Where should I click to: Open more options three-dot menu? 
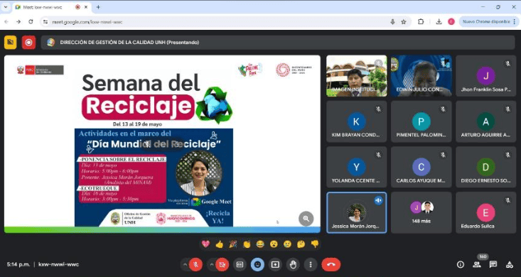[x=311, y=264]
